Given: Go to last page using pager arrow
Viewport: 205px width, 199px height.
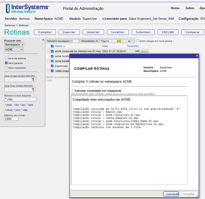Looking at the screenshot, I should (126, 41).
